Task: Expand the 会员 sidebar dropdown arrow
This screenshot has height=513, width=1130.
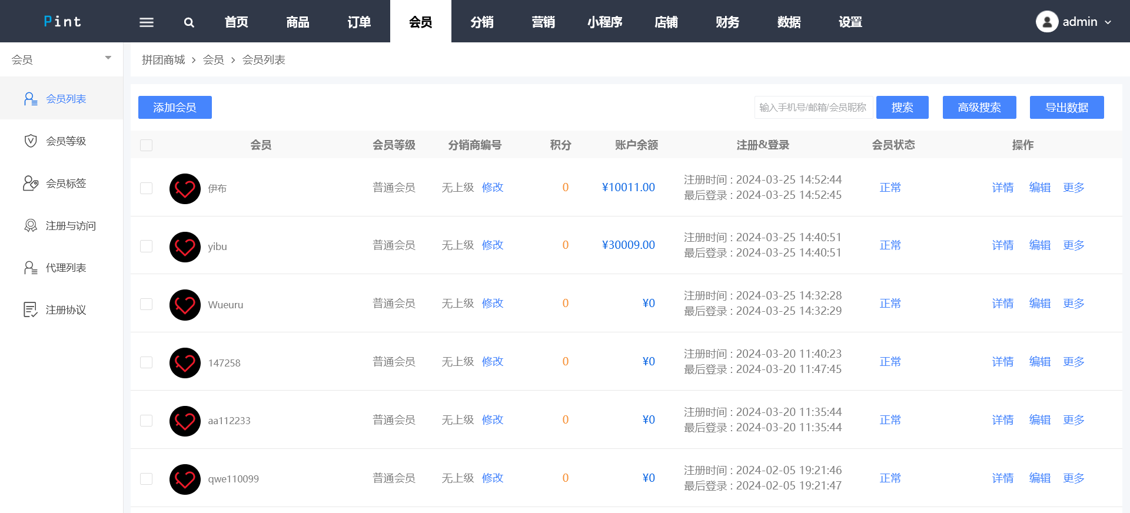Action: tap(108, 58)
